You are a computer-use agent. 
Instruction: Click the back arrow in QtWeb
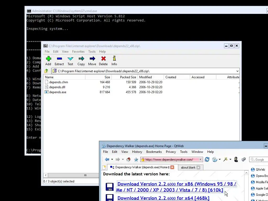click(x=107, y=159)
